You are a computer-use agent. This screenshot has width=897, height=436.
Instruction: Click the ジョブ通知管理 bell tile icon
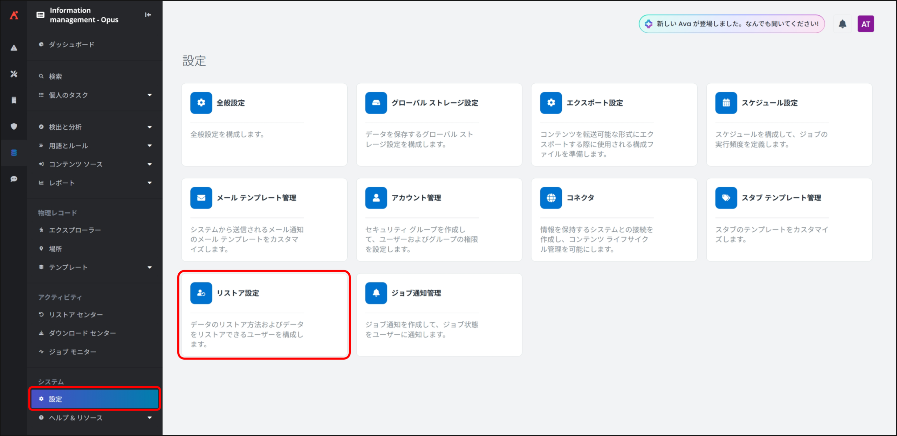click(x=376, y=293)
